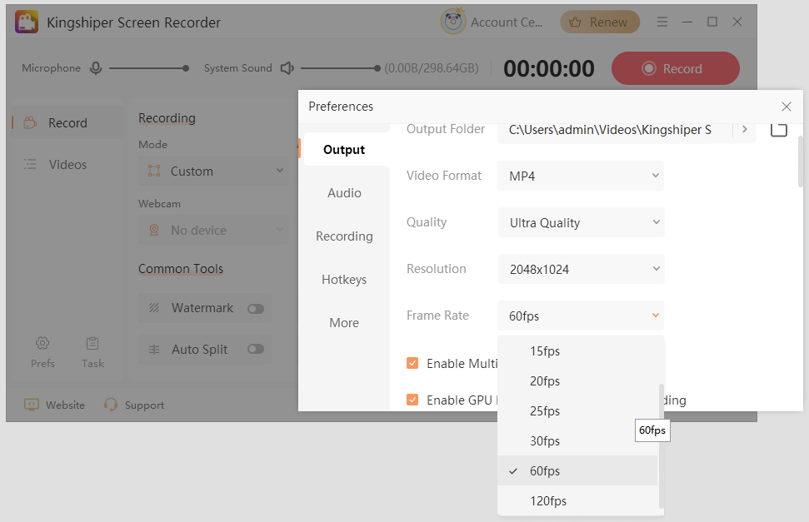Switch to the Recording preferences tab
809x522 pixels.
point(344,236)
